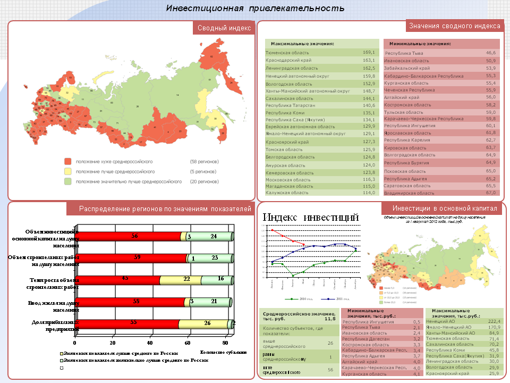Click green segment 24 in investment volume bar
Image resolution: width=510 pixels, height=383 pixels.
(x=211, y=236)
